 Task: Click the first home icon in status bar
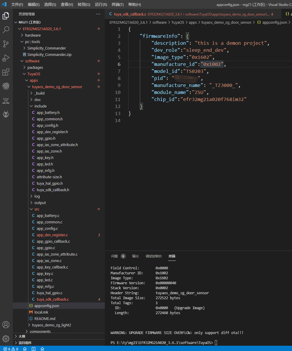point(25,349)
